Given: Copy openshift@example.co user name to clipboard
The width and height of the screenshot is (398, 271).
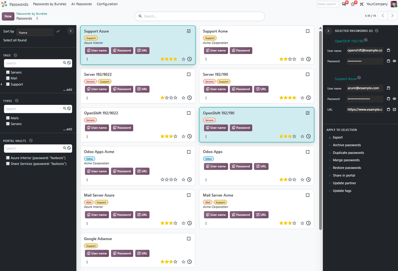Looking at the screenshot, I should pyautogui.click(x=388, y=50).
